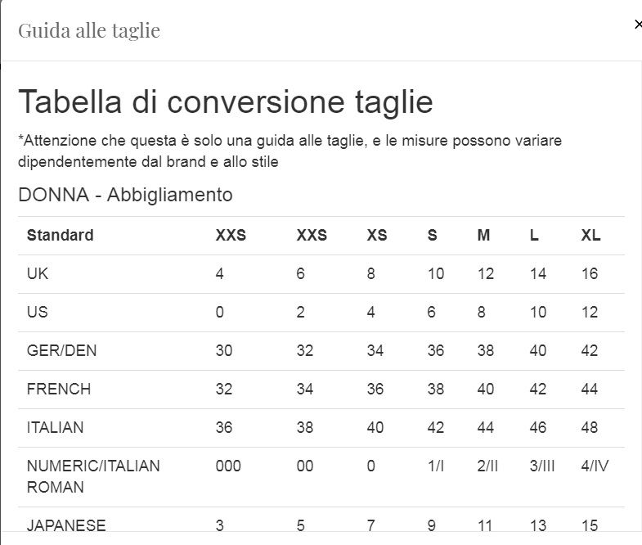Click the UK size 16 cell

click(590, 274)
